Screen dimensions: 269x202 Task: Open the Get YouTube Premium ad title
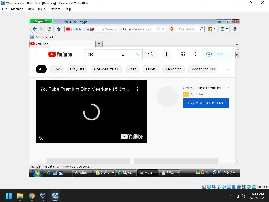tap(202, 88)
